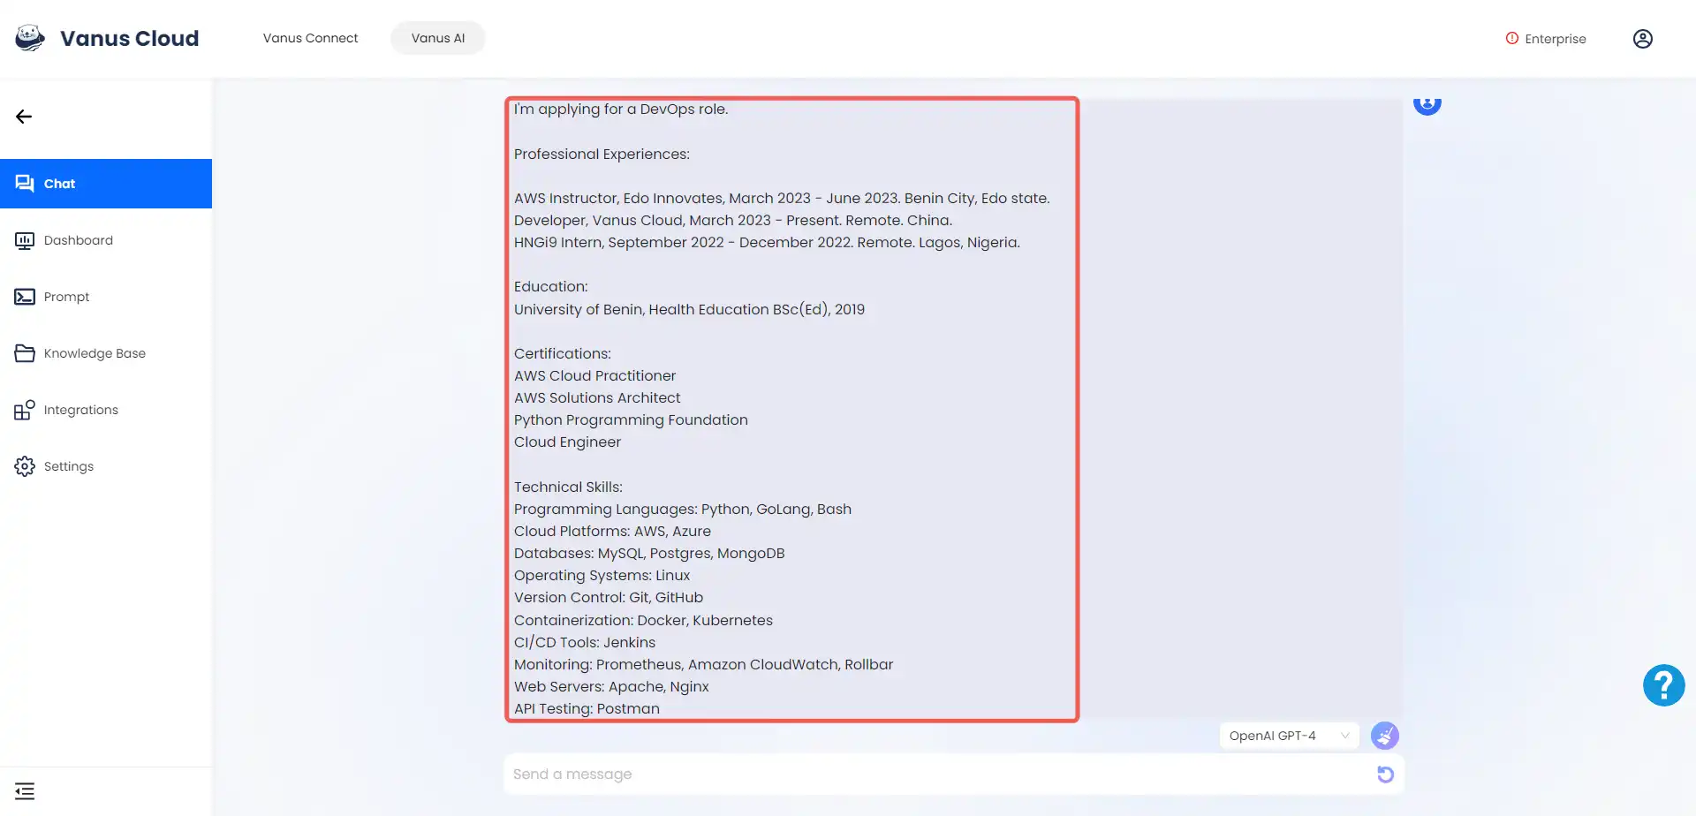This screenshot has height=816, width=1696.
Task: Click the user avatar beside the chat message
Action: tap(1427, 104)
